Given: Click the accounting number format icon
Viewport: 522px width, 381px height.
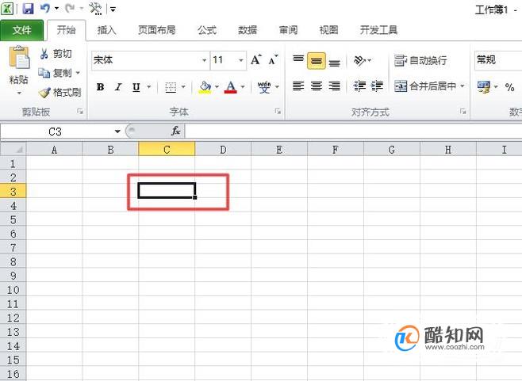Looking at the screenshot, I should coord(483,87).
